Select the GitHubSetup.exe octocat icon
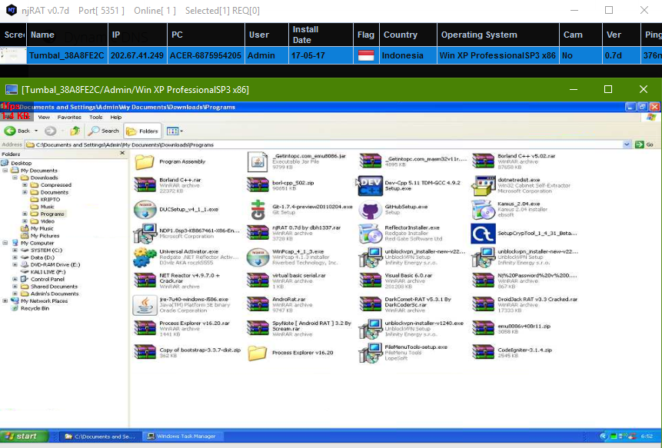Viewport: 662px width, 448px height. pyautogui.click(x=370, y=209)
